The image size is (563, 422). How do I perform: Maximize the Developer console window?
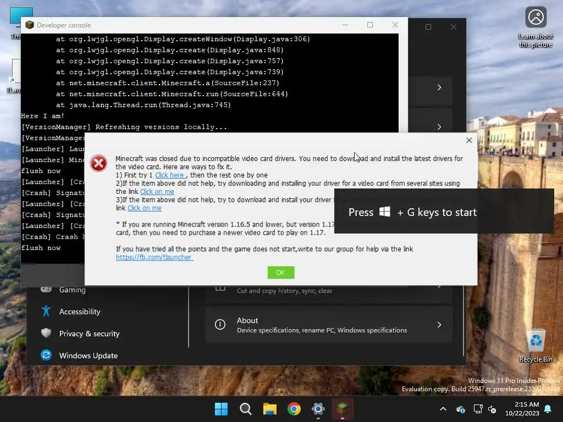click(x=370, y=25)
